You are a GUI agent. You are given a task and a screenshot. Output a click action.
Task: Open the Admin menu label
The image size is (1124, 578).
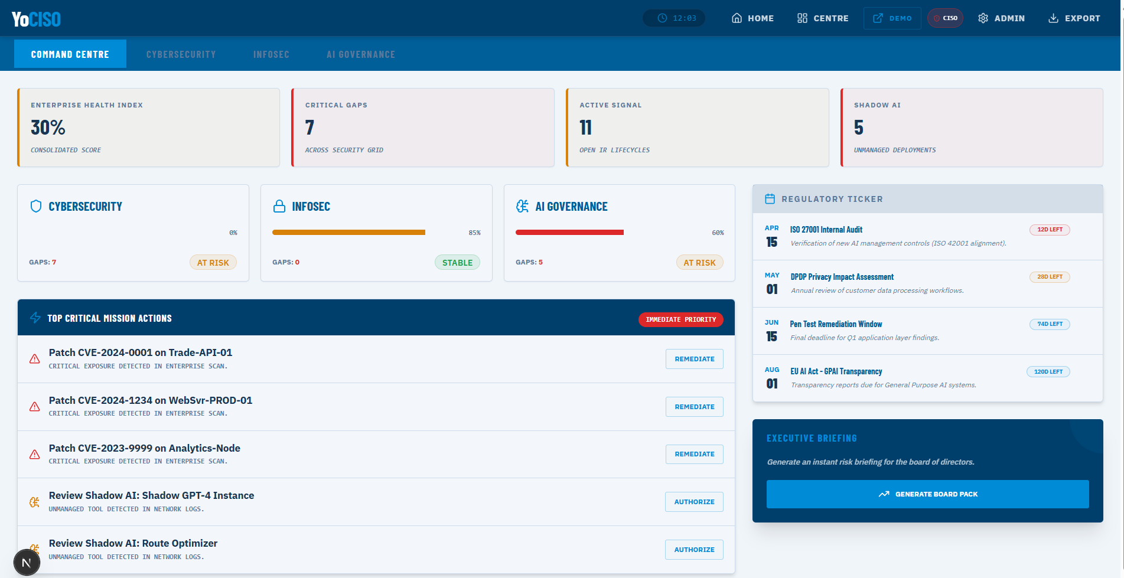1009,18
